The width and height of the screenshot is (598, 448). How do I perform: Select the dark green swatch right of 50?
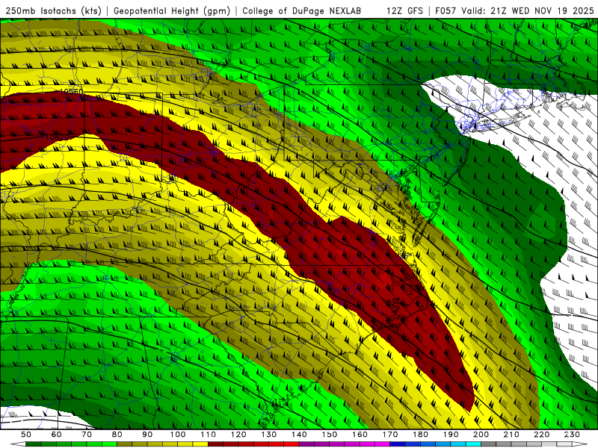pos(33,444)
